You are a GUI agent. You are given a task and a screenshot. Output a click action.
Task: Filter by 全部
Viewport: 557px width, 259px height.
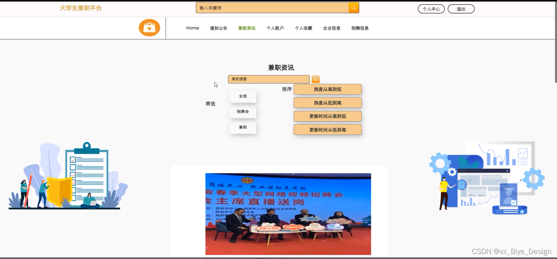click(x=243, y=96)
